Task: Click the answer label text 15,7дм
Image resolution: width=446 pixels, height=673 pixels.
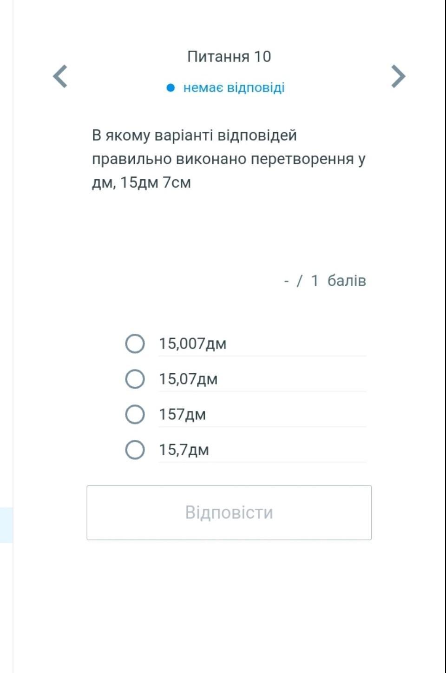Action: [x=184, y=450]
